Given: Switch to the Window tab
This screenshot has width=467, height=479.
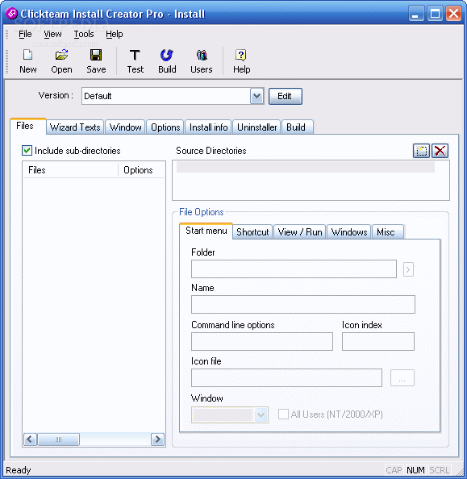Looking at the screenshot, I should pos(126,127).
